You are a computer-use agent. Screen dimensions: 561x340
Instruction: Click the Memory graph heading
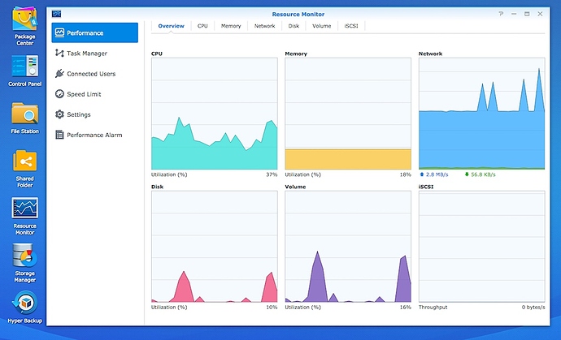296,54
